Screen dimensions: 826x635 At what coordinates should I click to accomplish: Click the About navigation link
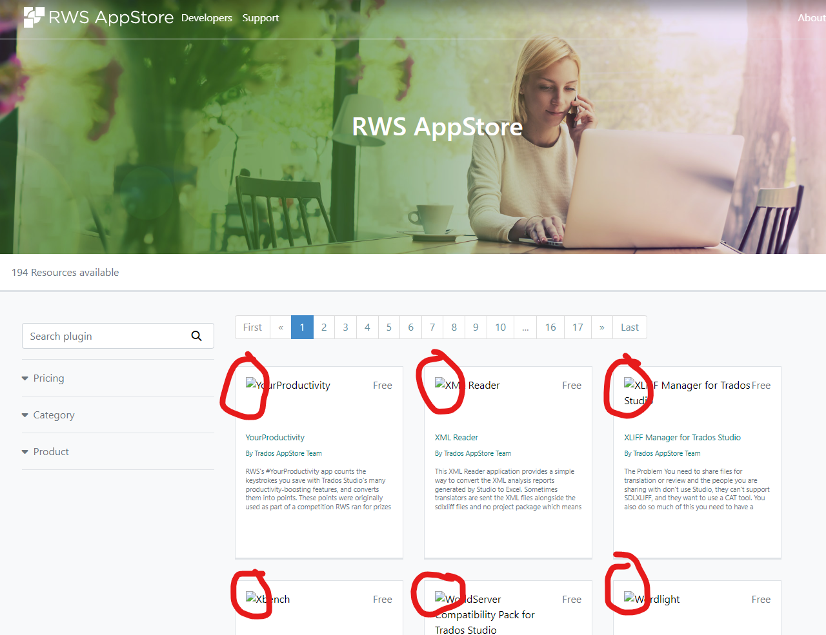coord(811,17)
